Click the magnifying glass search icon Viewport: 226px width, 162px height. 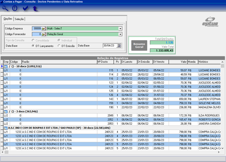coord(5,8)
